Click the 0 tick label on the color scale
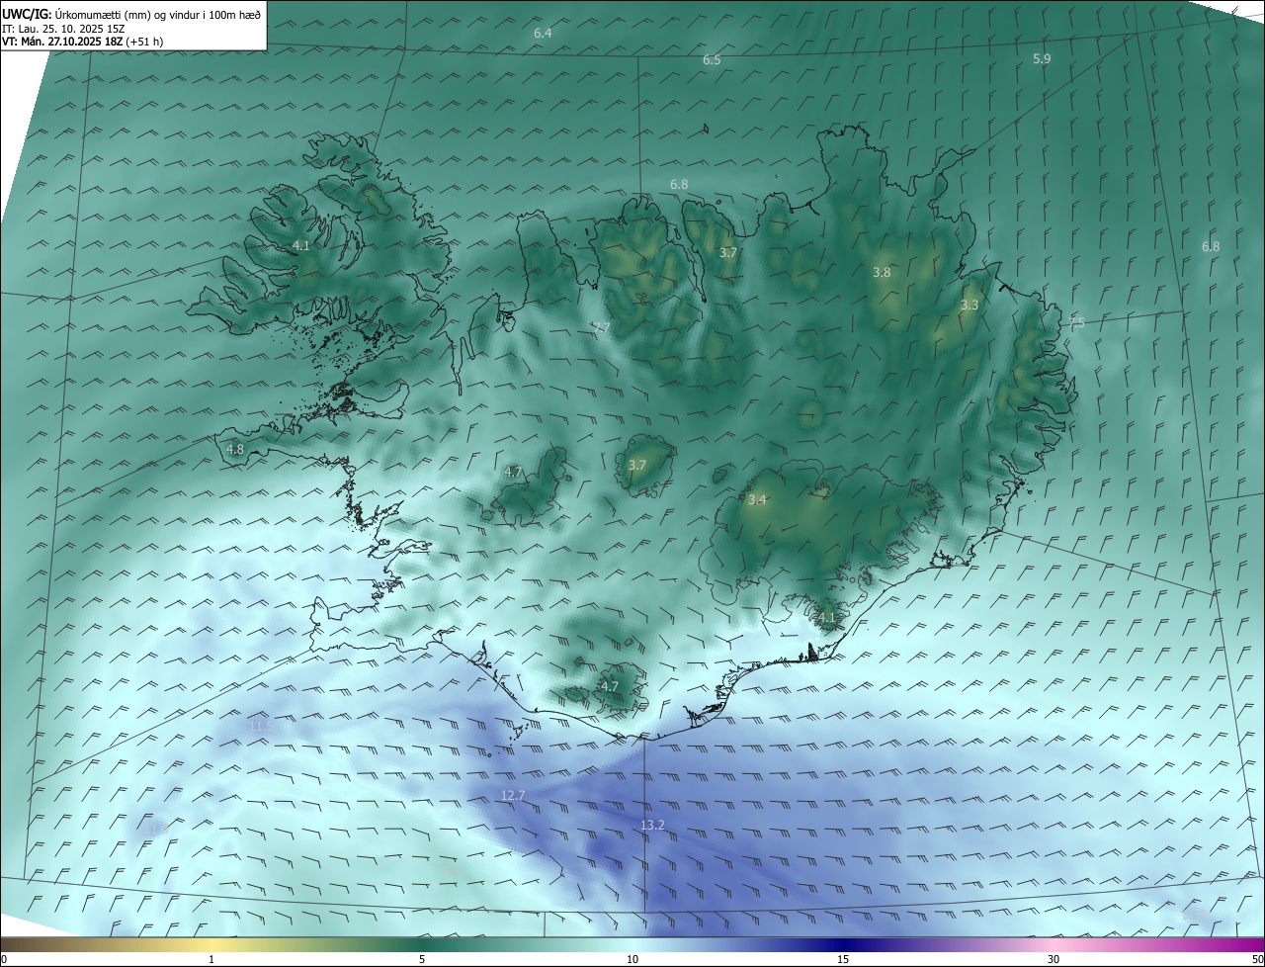The image size is (1265, 967). pos(4,959)
